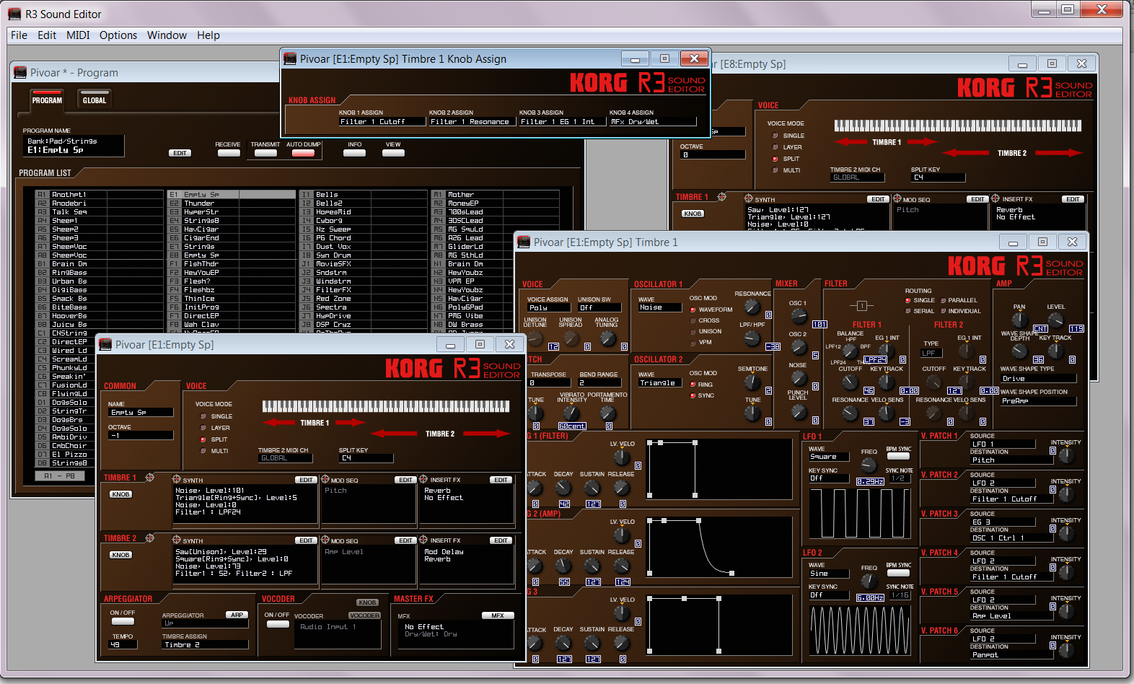The width and height of the screenshot is (1134, 684).
Task: Select VPM as Oscillator 1 OSC MOD
Action: pos(693,342)
